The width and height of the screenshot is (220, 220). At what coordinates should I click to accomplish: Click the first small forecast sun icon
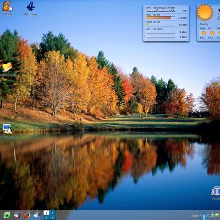click(x=204, y=33)
